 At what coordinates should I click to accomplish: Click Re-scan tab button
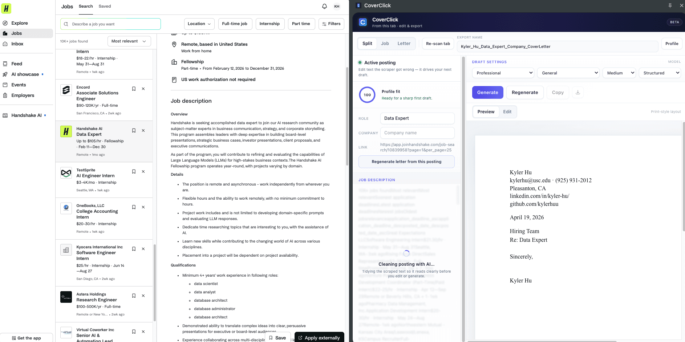coord(438,44)
